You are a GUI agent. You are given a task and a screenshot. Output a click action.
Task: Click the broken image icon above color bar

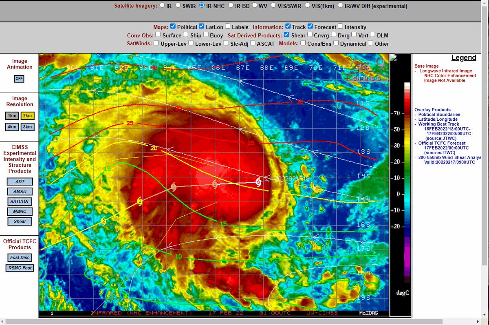click(394, 58)
